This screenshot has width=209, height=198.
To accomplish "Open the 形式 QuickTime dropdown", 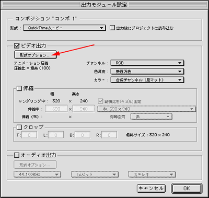I will pos(64,28).
